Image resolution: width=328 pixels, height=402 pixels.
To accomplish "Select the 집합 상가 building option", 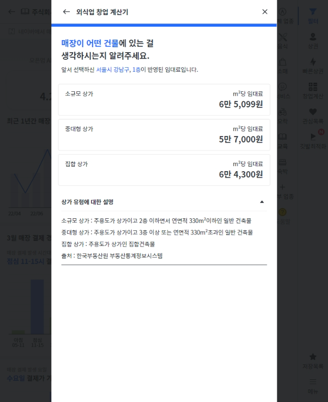I will [164, 170].
